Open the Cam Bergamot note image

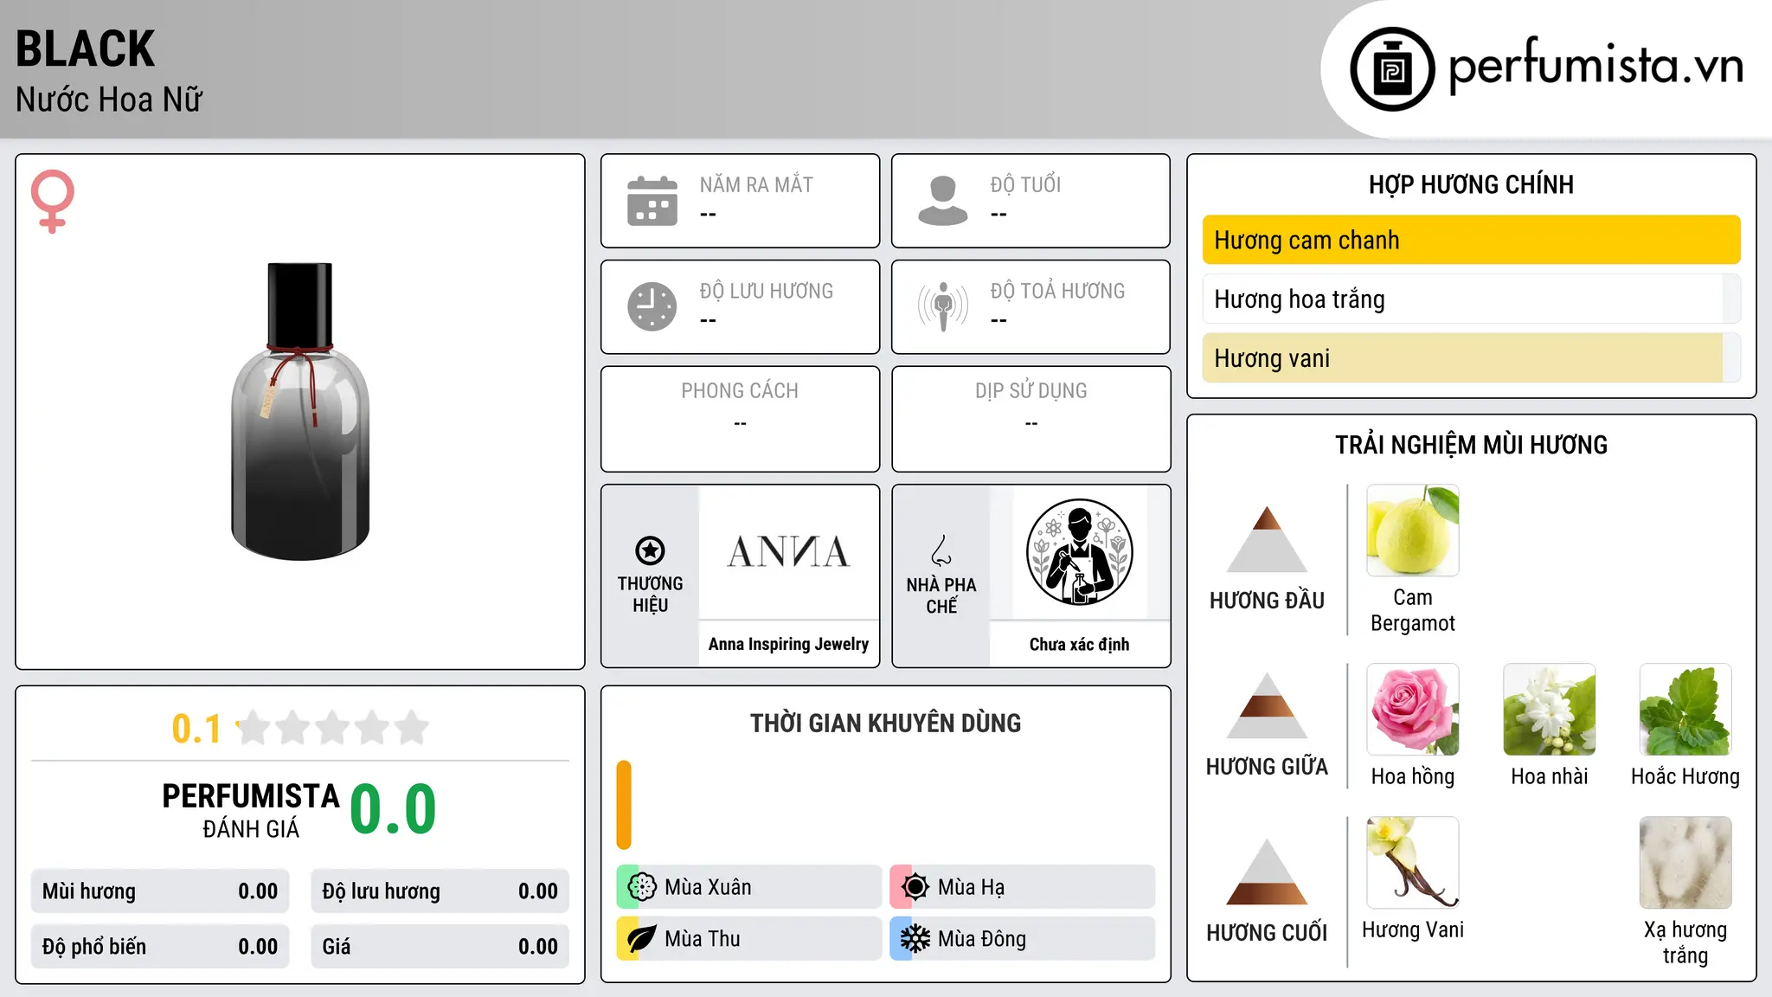tap(1413, 531)
